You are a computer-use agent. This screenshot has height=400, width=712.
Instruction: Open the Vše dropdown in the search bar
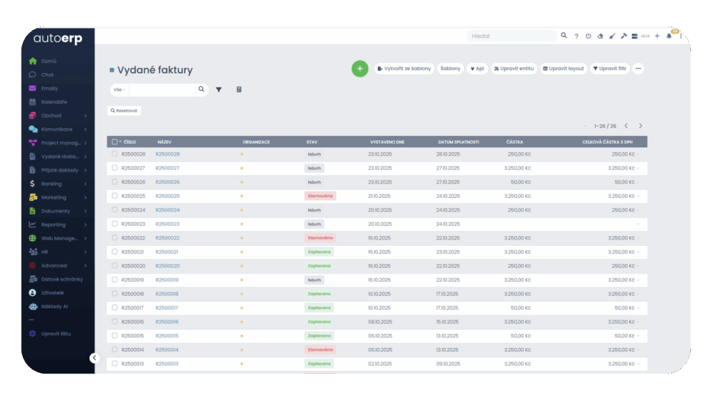point(120,90)
